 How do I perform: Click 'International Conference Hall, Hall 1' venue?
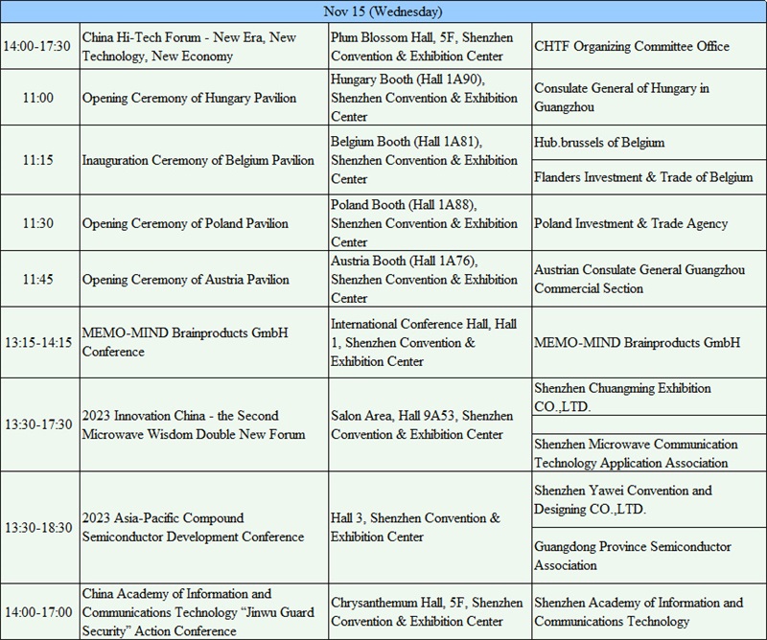[x=430, y=342]
